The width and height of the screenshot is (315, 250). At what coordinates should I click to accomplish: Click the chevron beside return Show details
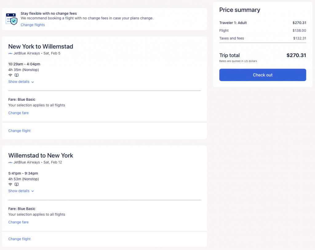tap(33, 191)
